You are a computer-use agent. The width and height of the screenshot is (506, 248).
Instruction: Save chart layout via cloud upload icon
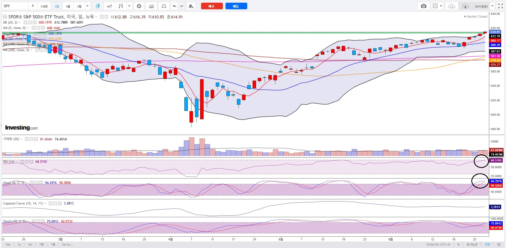[465, 6]
